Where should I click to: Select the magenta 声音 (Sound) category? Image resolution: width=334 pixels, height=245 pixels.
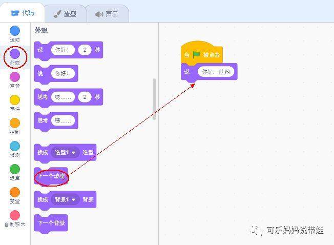(x=15, y=80)
